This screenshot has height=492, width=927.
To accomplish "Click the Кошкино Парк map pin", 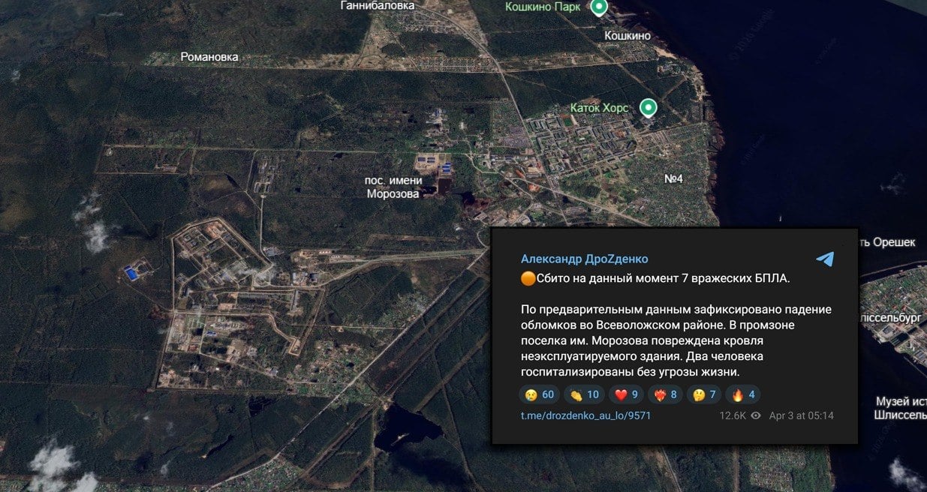I will click(598, 7).
